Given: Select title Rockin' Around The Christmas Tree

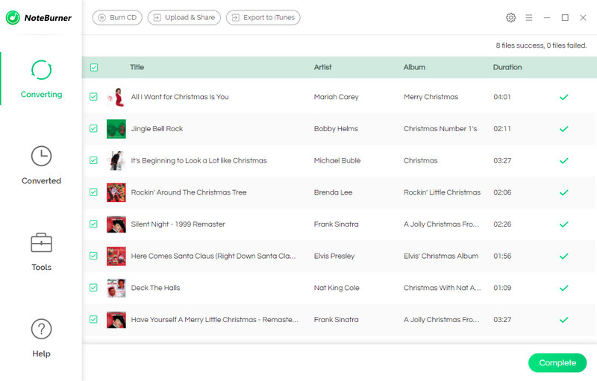Looking at the screenshot, I should tap(189, 192).
